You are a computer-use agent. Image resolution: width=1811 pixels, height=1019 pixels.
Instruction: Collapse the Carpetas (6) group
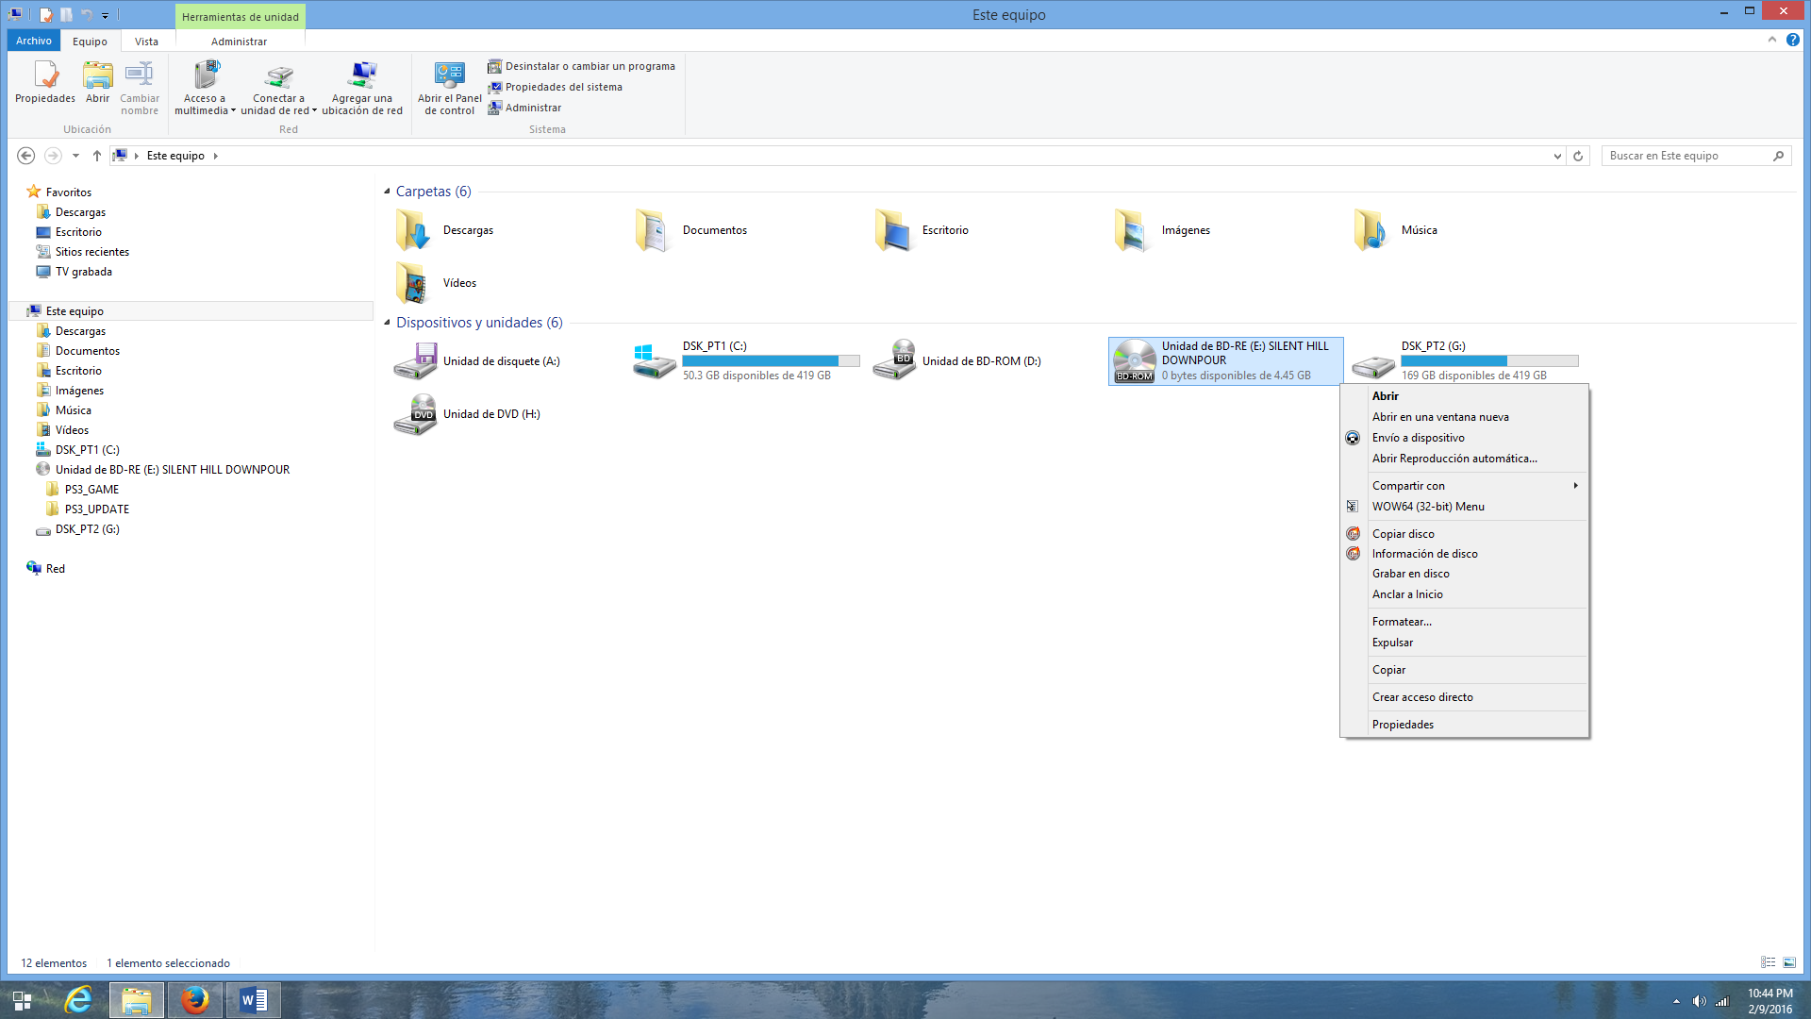[x=387, y=192]
